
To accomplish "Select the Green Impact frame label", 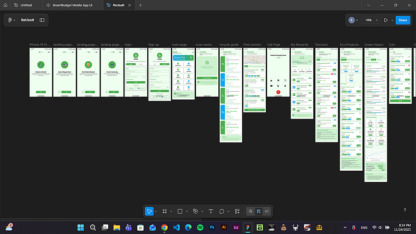I will [374, 45].
